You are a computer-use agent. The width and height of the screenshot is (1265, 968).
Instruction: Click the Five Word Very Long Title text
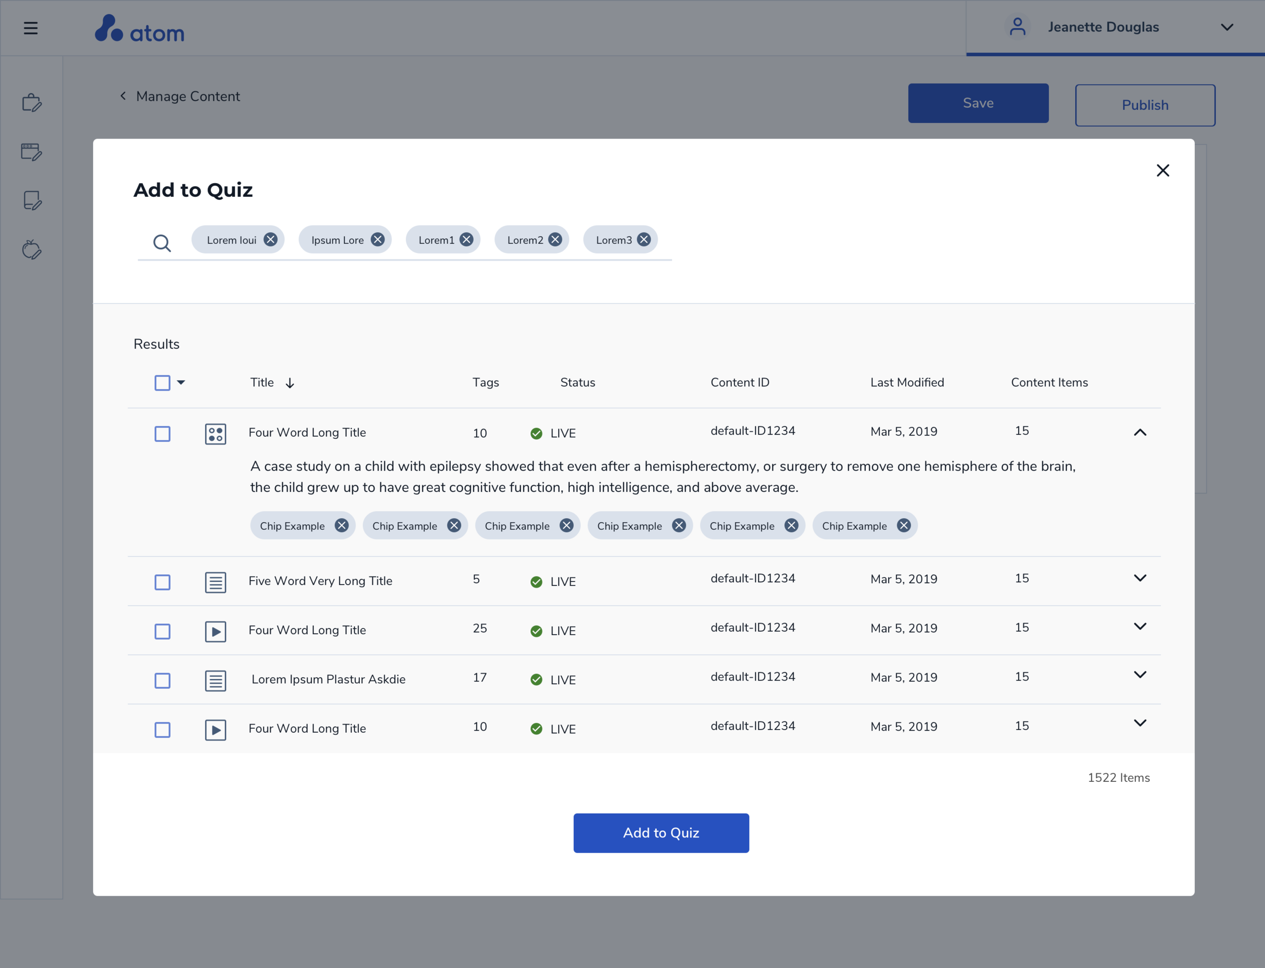pyautogui.click(x=320, y=581)
